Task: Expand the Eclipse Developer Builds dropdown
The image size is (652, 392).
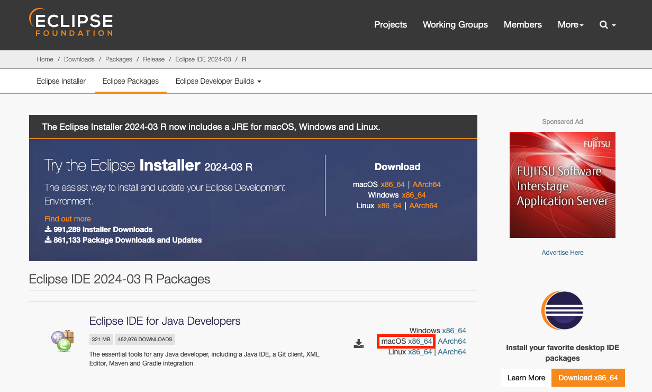Action: [x=219, y=81]
